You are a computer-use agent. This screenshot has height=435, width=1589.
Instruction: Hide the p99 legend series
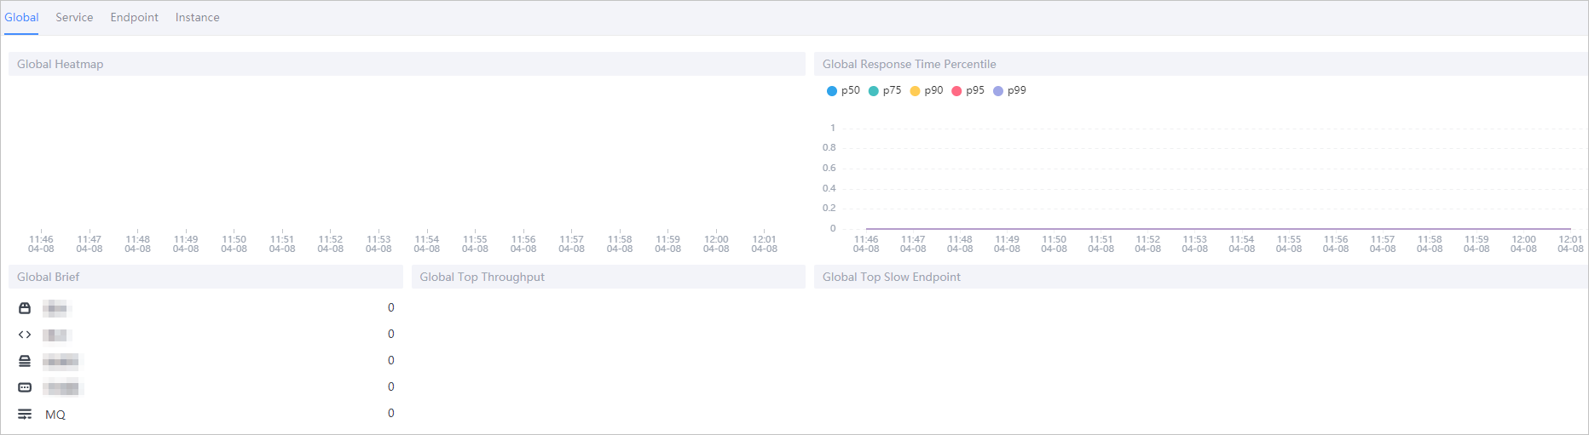click(x=1009, y=90)
